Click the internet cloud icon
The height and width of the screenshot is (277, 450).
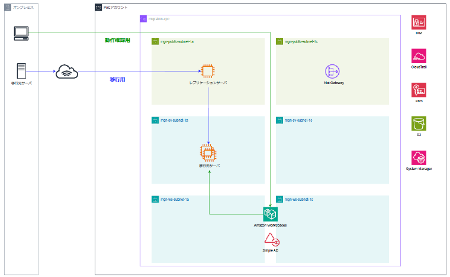pos(66,72)
